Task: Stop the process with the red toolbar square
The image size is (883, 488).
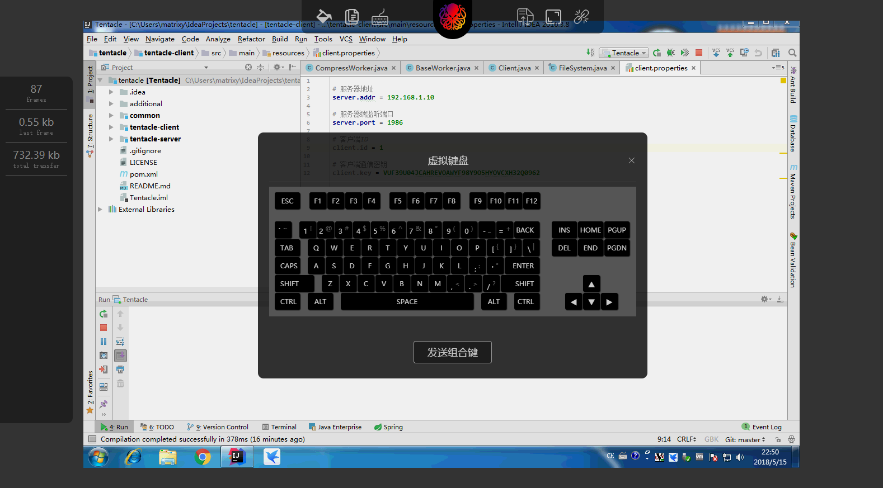Action: [699, 53]
